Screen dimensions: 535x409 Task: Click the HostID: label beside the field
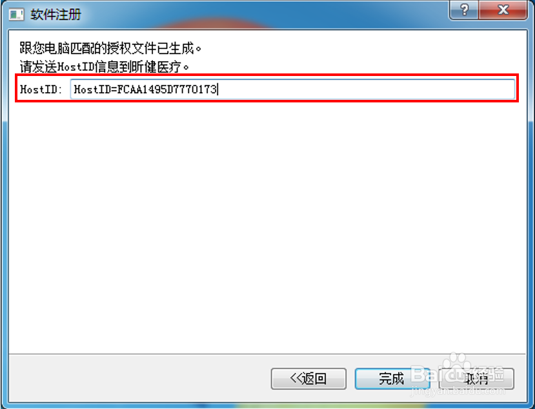coord(41,90)
